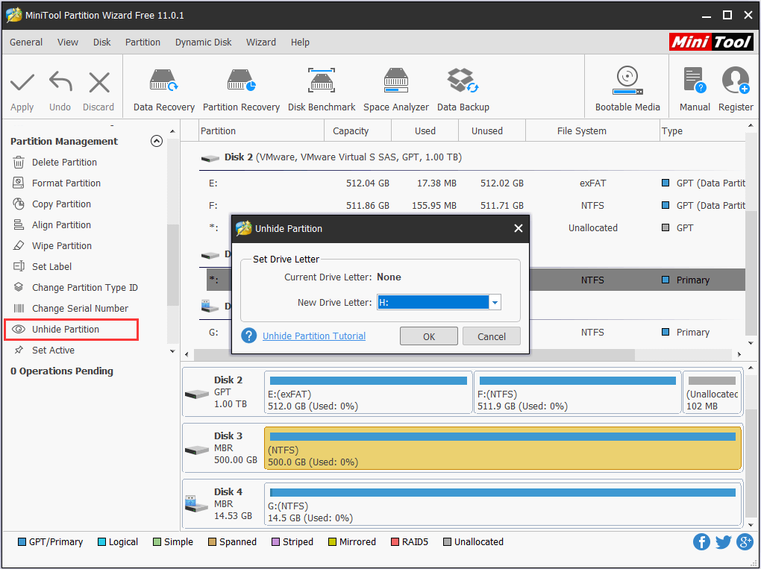Open the General menu
761x569 pixels.
coord(26,43)
